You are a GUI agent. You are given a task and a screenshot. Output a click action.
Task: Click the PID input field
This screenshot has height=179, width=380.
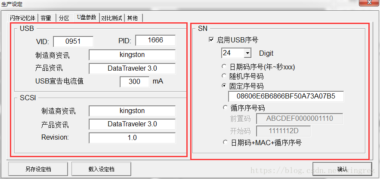click(155, 40)
